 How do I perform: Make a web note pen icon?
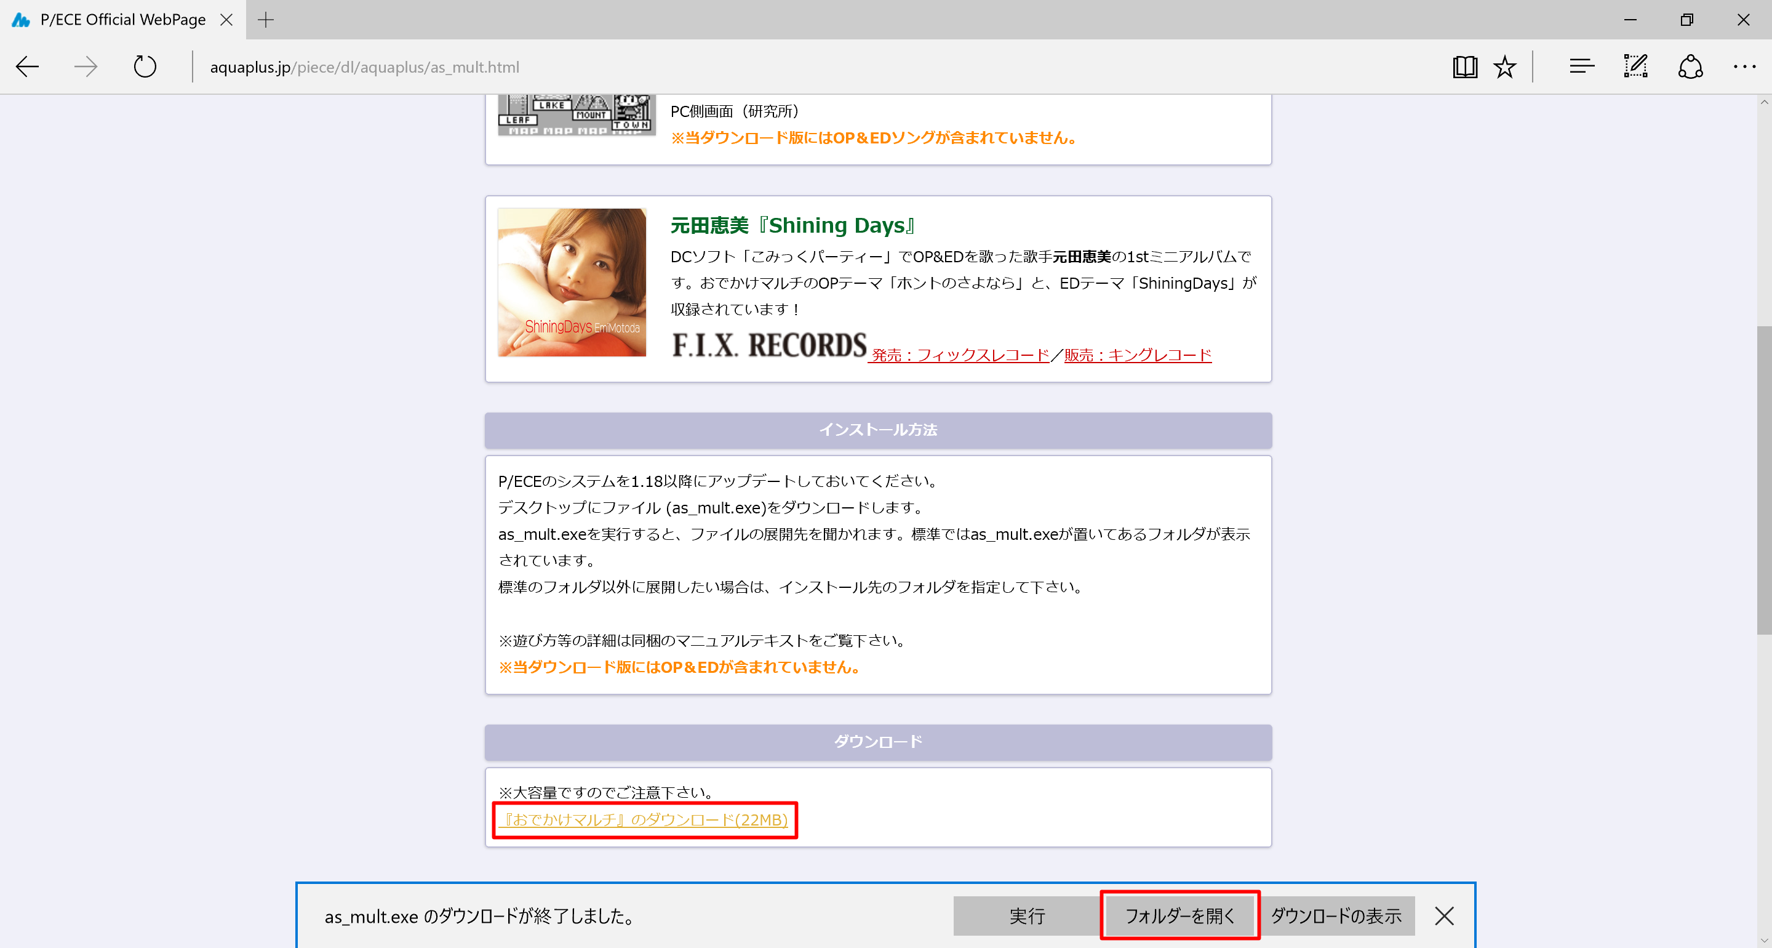tap(1636, 66)
